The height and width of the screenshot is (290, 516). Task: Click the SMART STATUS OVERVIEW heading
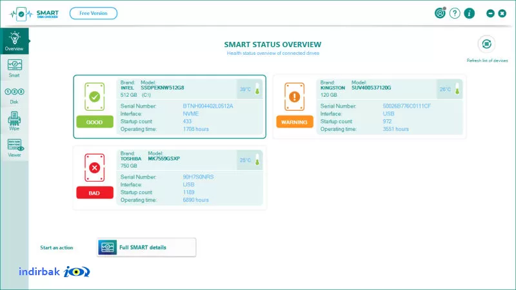tap(272, 44)
